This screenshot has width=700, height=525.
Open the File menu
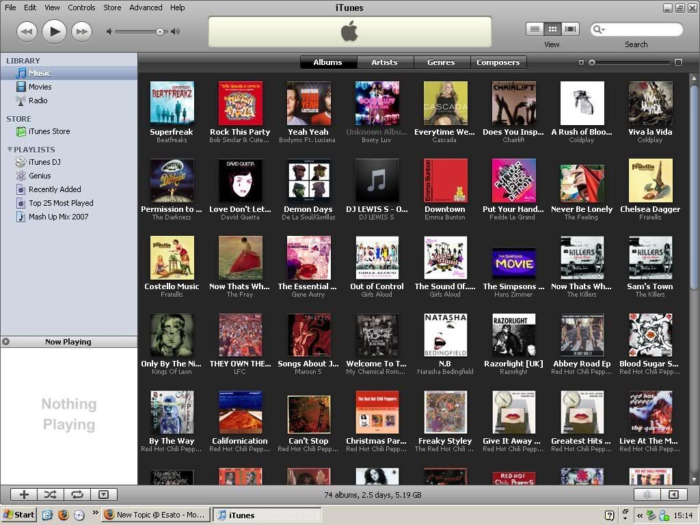click(x=10, y=8)
